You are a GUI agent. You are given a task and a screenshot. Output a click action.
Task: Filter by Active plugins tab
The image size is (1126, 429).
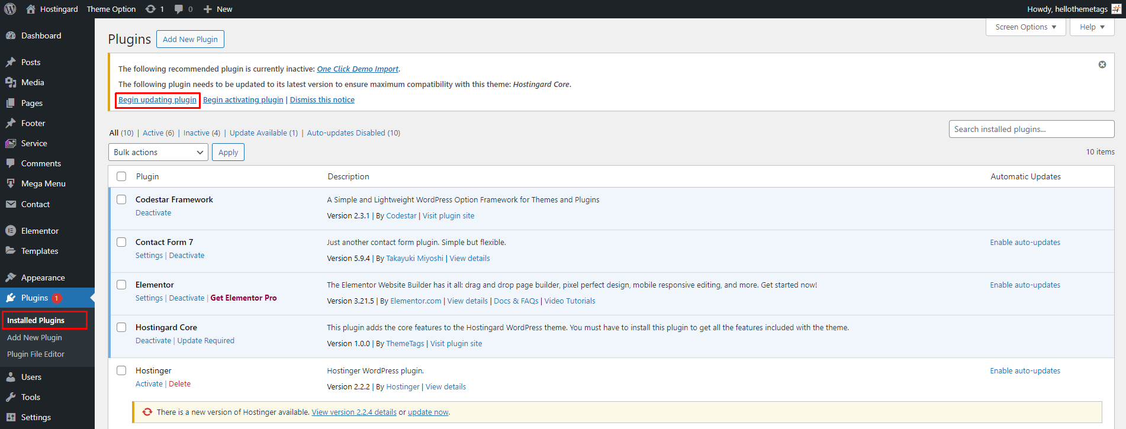pos(158,133)
